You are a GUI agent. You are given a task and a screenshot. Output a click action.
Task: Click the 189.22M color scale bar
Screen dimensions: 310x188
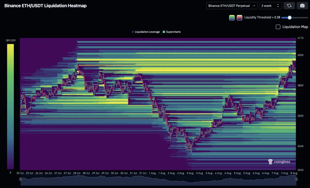pos(10,106)
